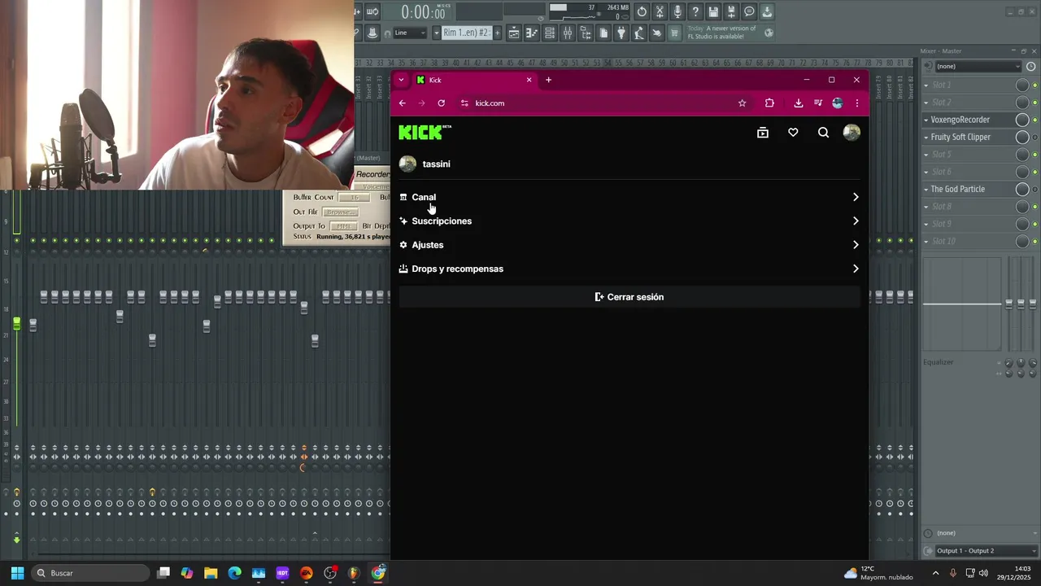Open FL Studio undo history icon

click(x=642, y=11)
